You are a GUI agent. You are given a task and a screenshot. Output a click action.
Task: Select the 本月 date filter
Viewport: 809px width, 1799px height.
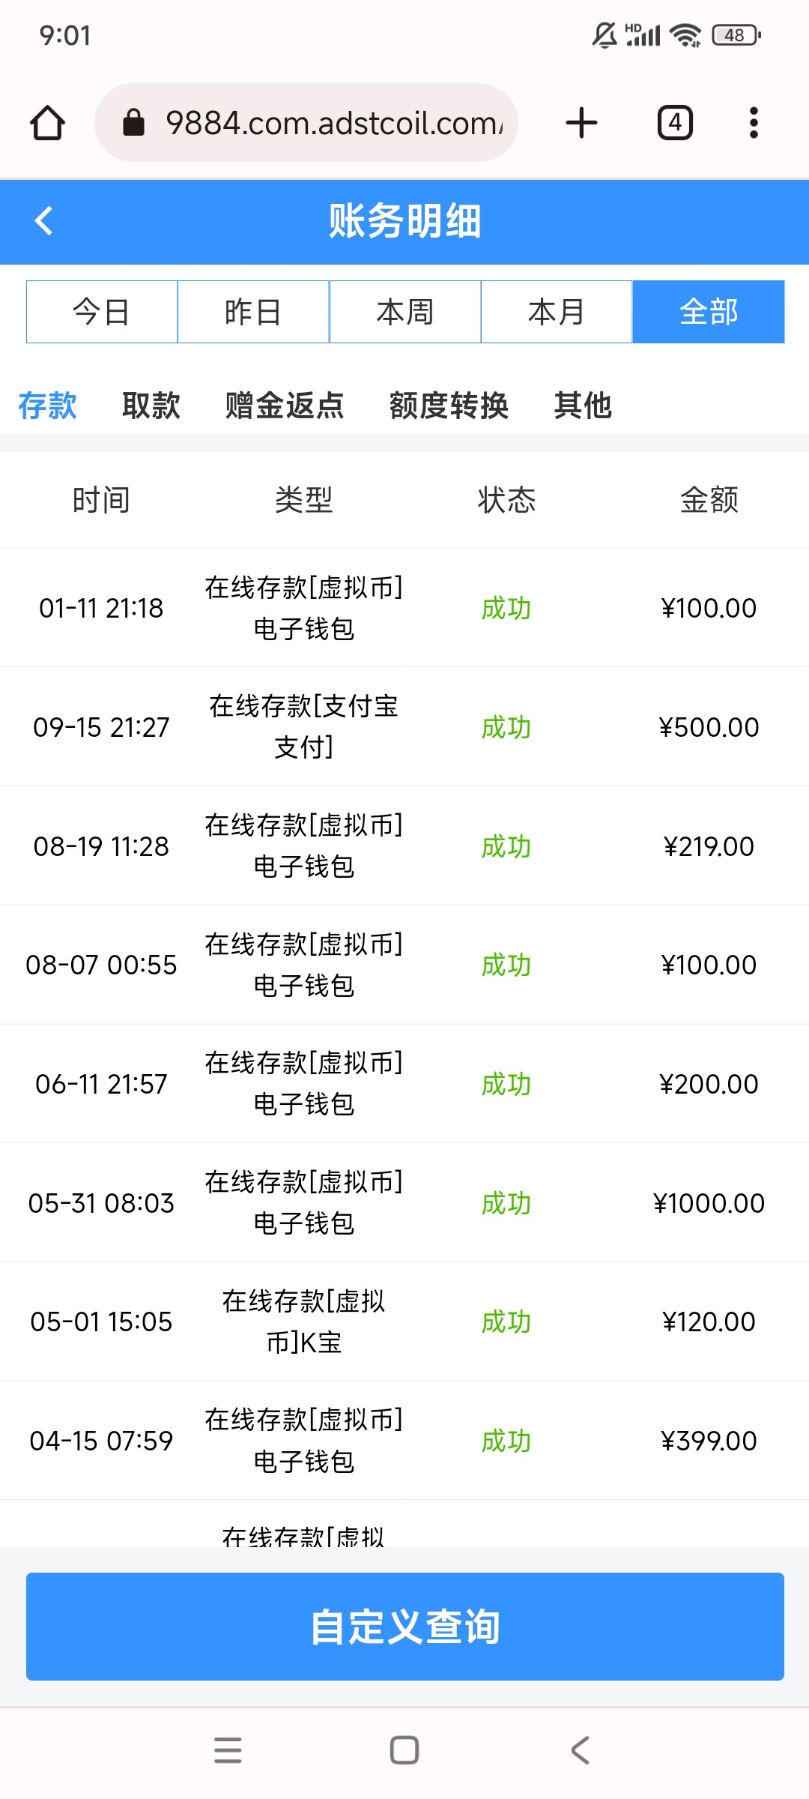click(x=557, y=312)
